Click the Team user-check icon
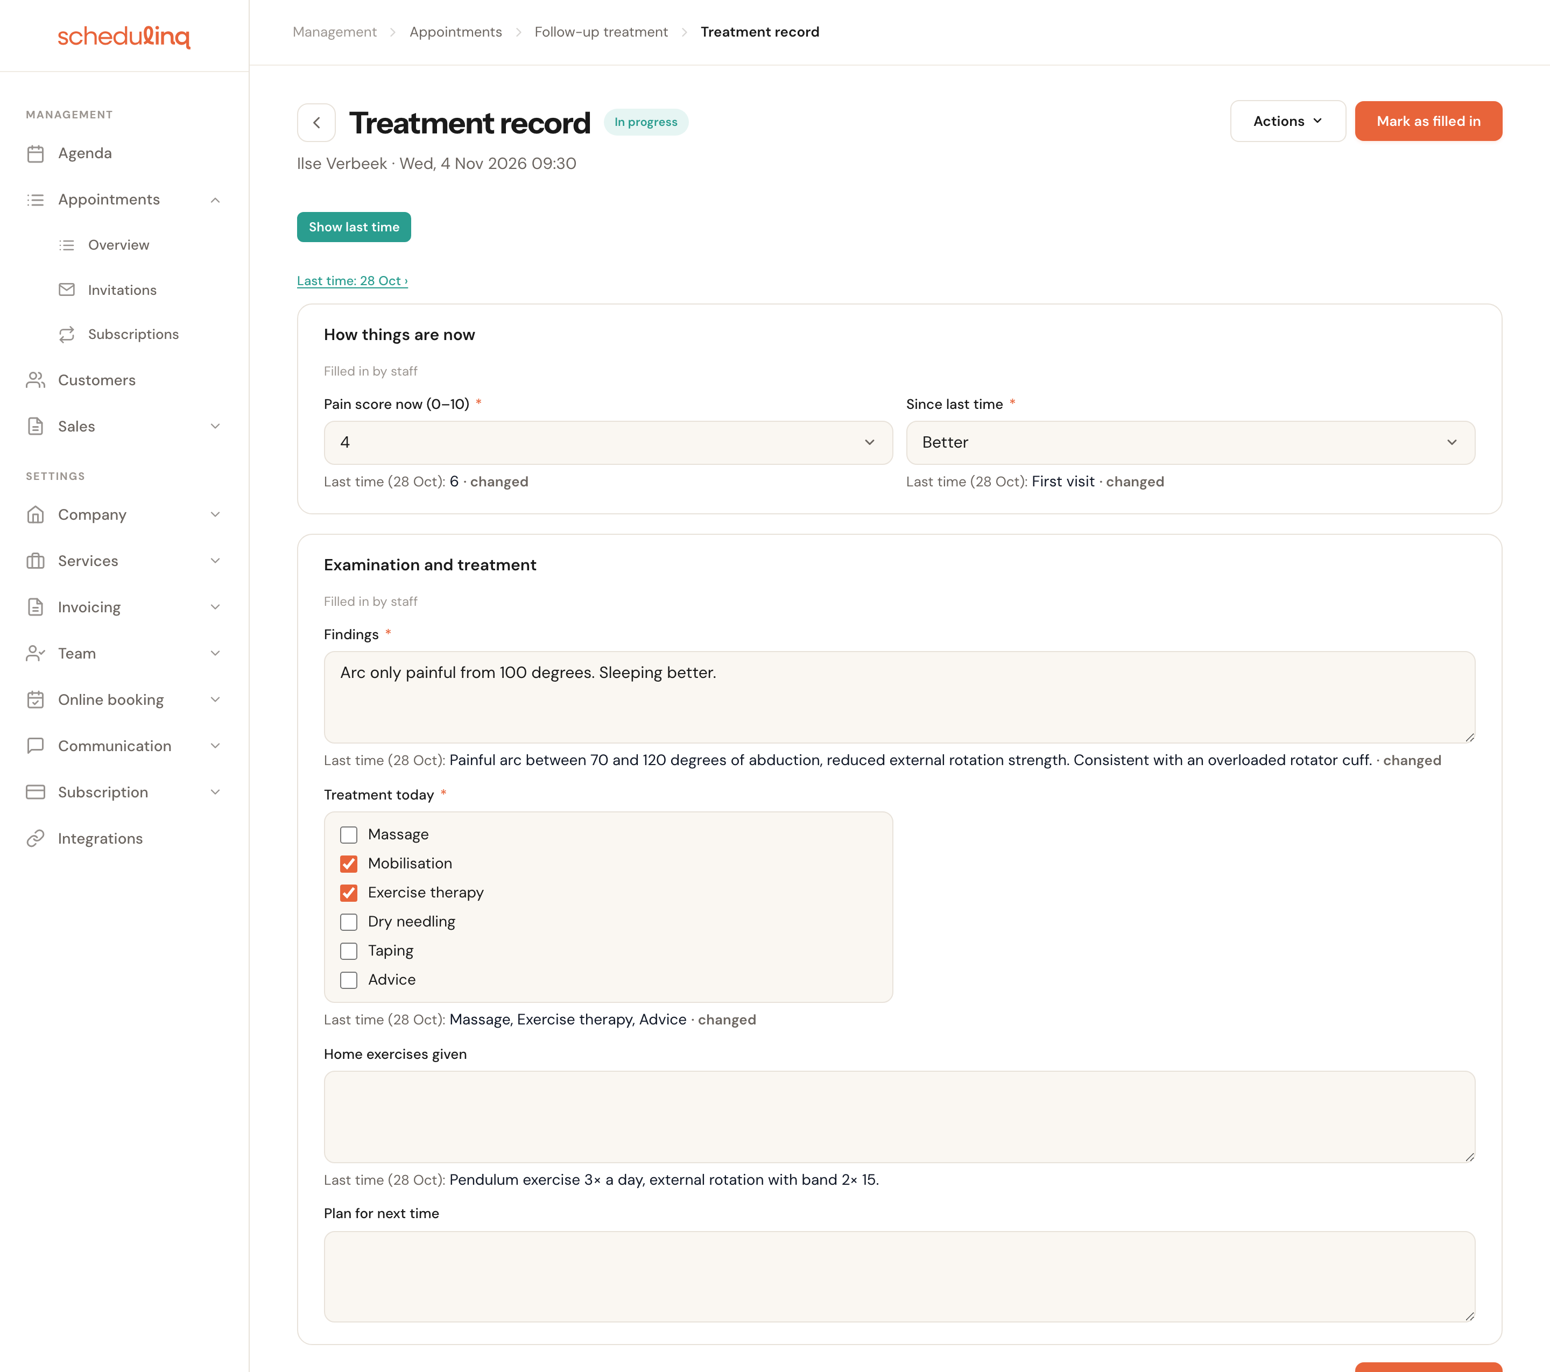This screenshot has width=1550, height=1372. click(36, 653)
